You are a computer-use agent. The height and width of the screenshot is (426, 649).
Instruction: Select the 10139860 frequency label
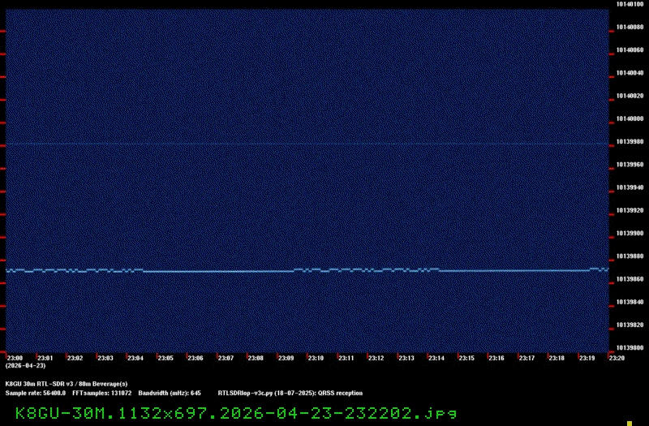coord(630,279)
